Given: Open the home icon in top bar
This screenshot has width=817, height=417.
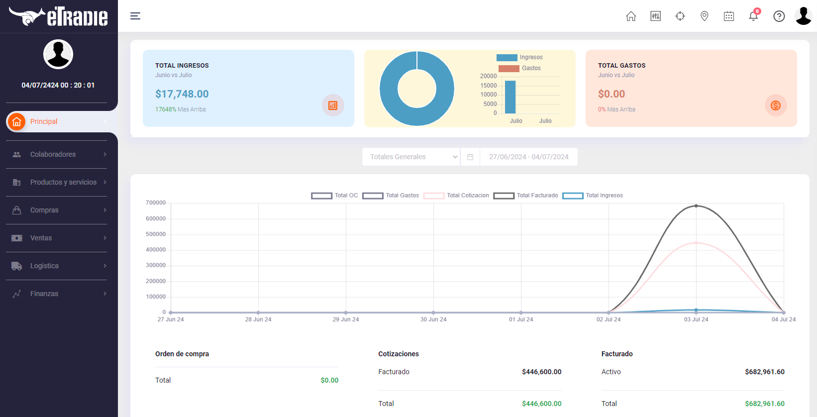Looking at the screenshot, I should [x=631, y=16].
